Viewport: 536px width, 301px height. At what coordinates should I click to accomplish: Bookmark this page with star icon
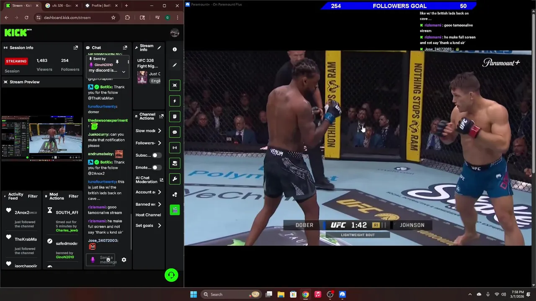[113, 18]
